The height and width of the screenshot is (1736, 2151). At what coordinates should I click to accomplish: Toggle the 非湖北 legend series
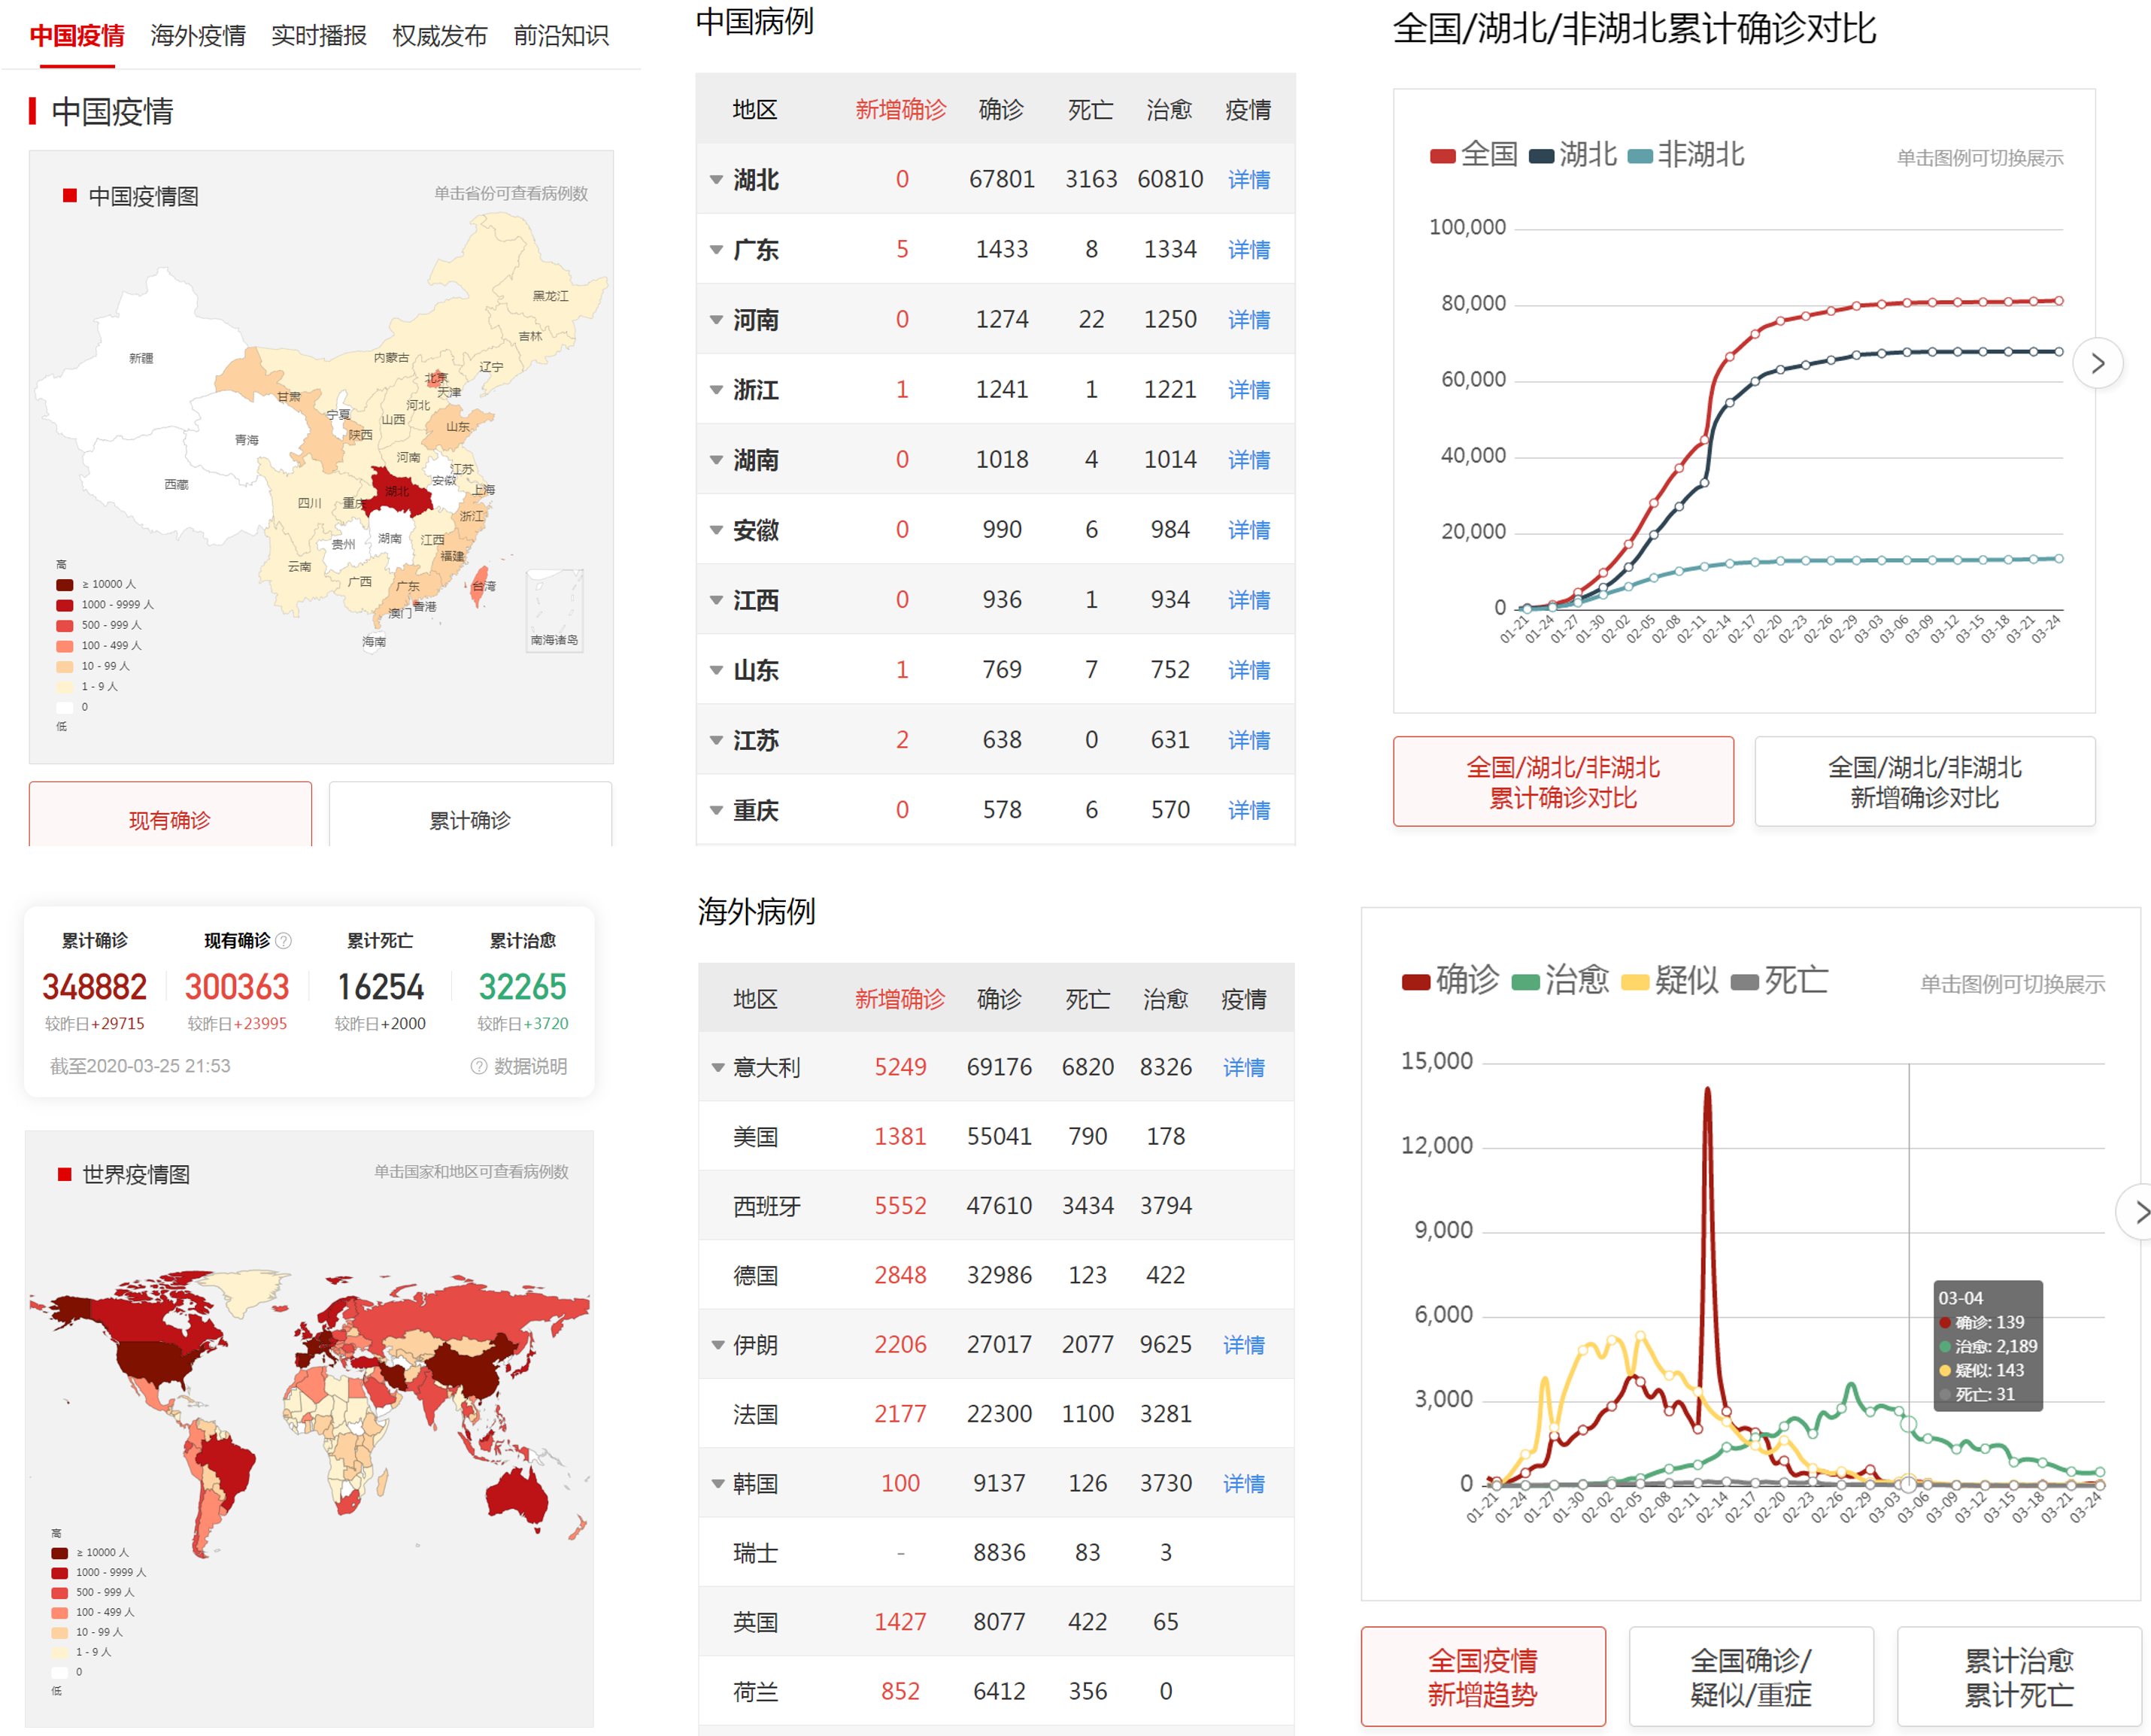click(1686, 154)
